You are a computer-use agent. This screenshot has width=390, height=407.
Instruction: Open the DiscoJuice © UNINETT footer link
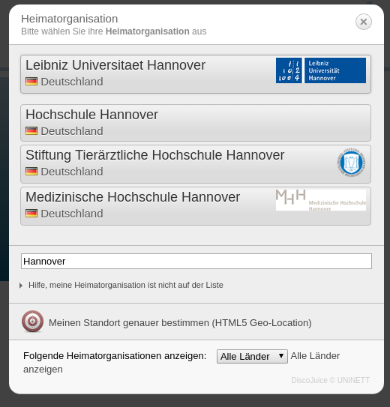330,380
